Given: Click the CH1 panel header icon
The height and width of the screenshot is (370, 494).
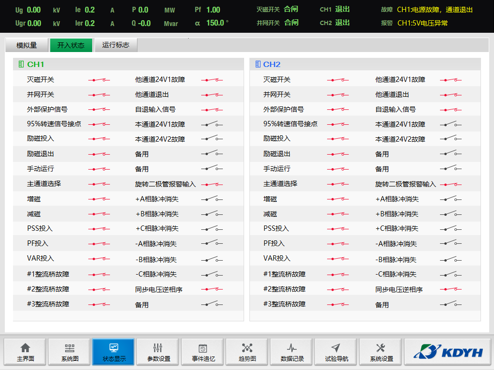Looking at the screenshot, I should pyautogui.click(x=21, y=64).
